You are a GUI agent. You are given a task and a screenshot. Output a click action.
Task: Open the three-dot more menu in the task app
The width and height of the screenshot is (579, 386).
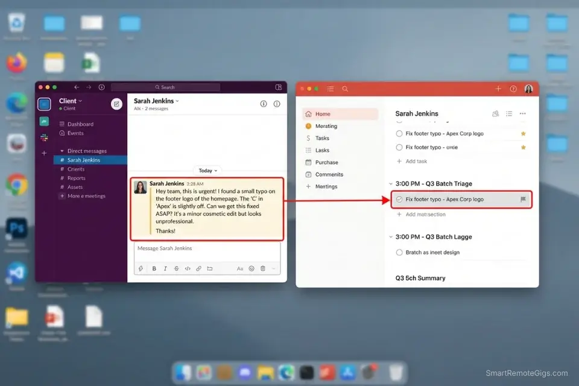pyautogui.click(x=522, y=113)
